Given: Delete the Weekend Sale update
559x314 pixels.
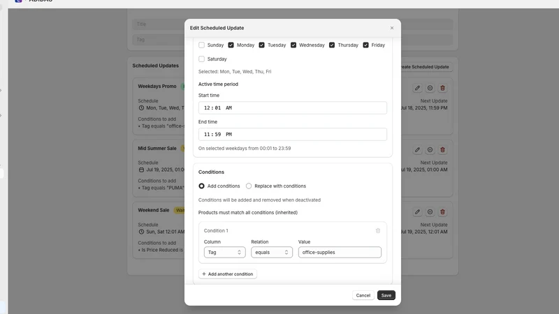Looking at the screenshot, I should pyautogui.click(x=442, y=212).
